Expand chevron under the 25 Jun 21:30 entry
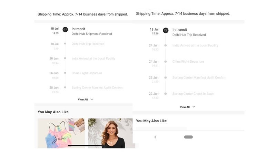276x155 pixels. point(92,100)
